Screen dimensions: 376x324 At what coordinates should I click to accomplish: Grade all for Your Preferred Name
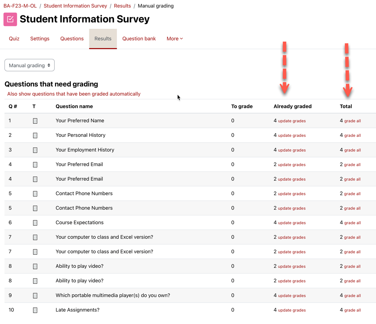click(353, 121)
